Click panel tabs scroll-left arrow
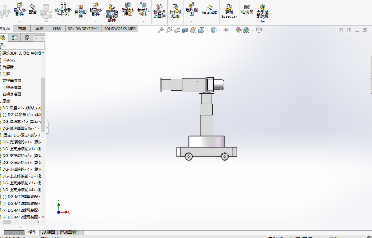372x238 pixels. 37,38
